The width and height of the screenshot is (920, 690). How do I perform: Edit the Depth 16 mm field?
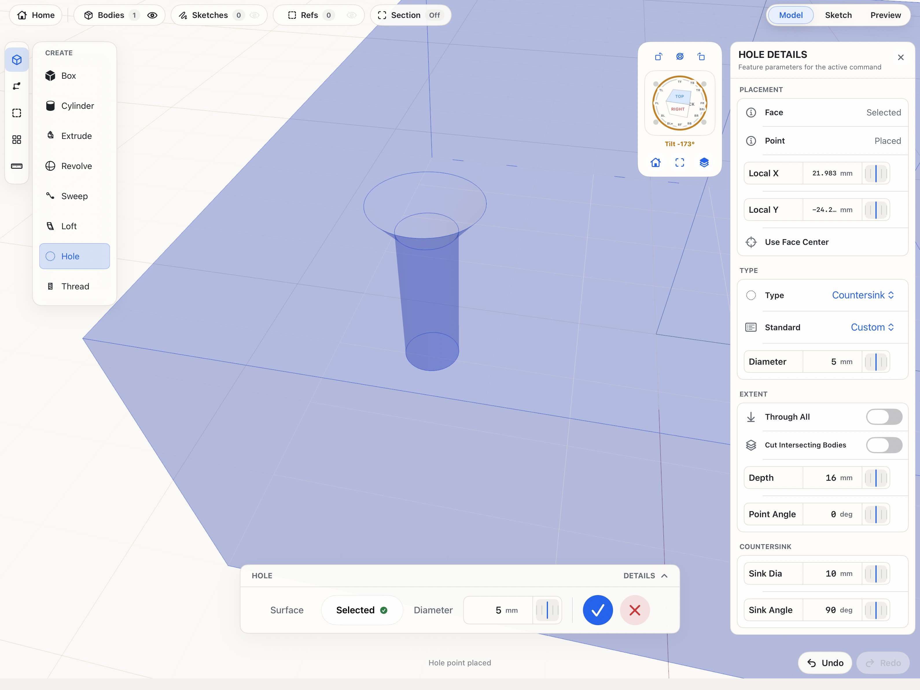(x=832, y=478)
